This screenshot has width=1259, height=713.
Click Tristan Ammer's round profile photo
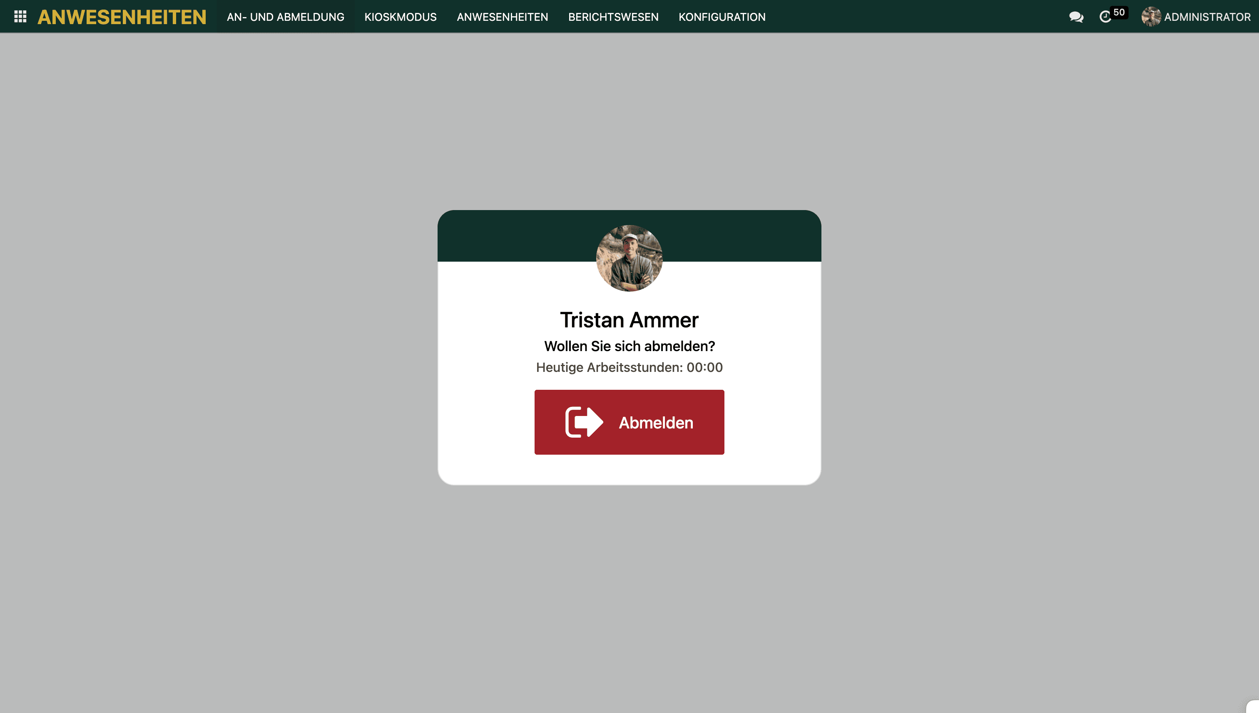tap(629, 258)
